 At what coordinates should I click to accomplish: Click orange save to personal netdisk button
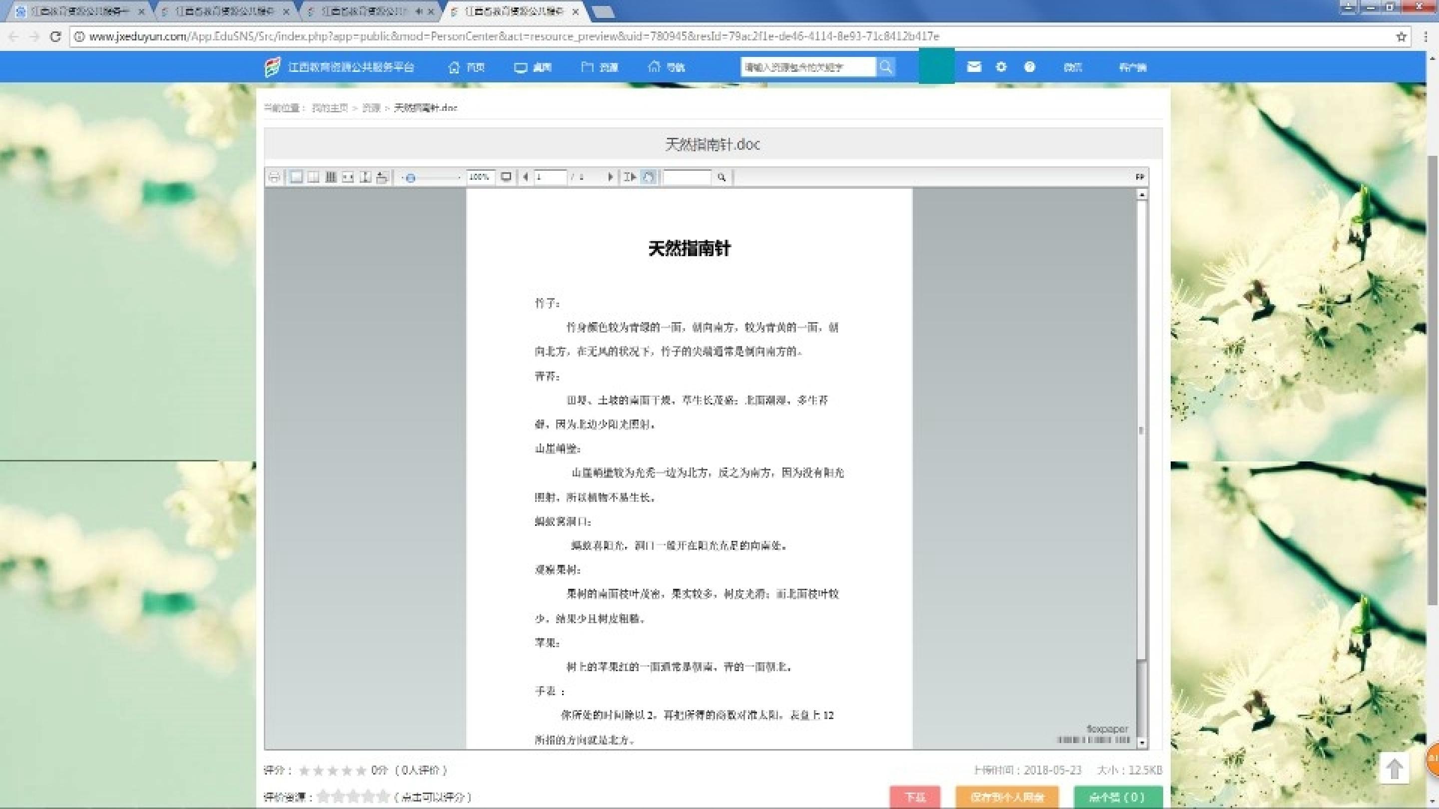1007,797
